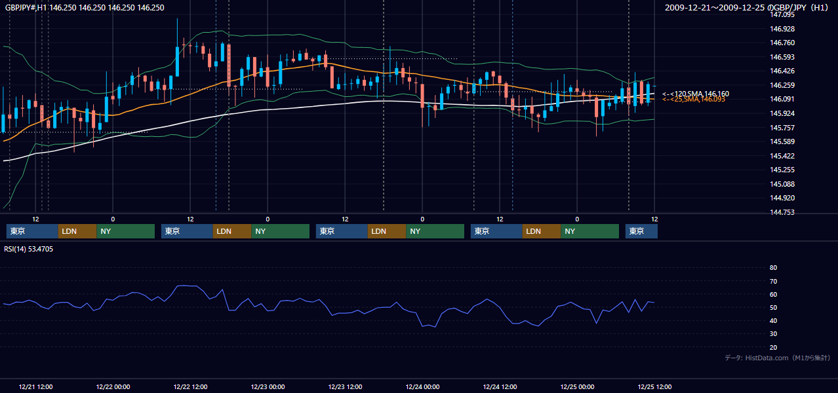
Task: Click the 145.422 price axis label
Action: [782, 156]
